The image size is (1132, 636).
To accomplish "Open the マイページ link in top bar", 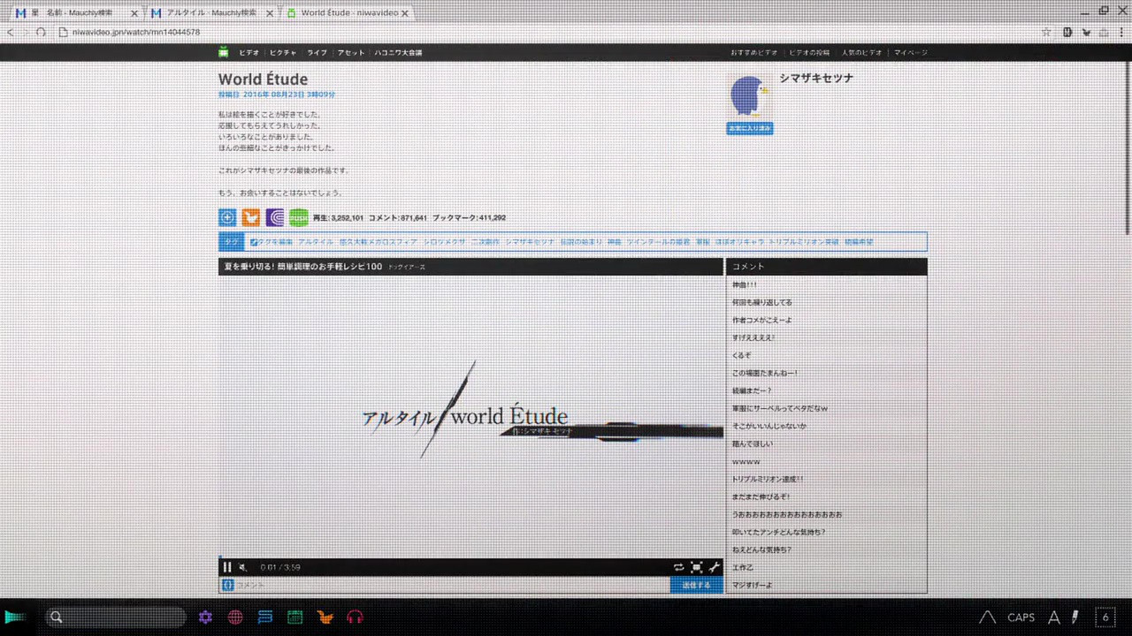I will click(x=910, y=52).
